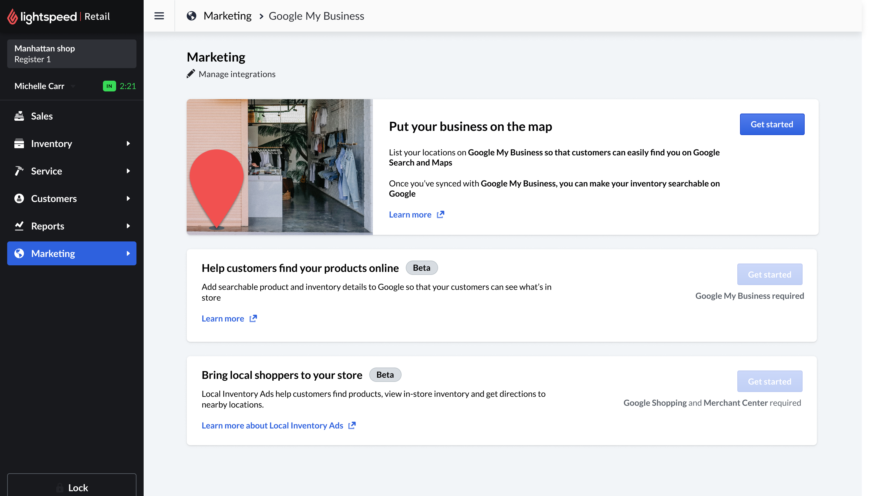Click the Marketing page heading
Viewport: 869px width, 496px height.
(x=216, y=57)
